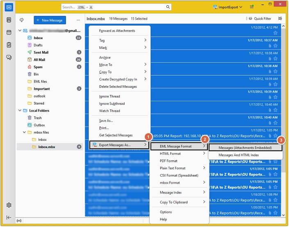Open the ImportExport dropdown
Viewport: 289px width, 227px height.
click(x=228, y=7)
